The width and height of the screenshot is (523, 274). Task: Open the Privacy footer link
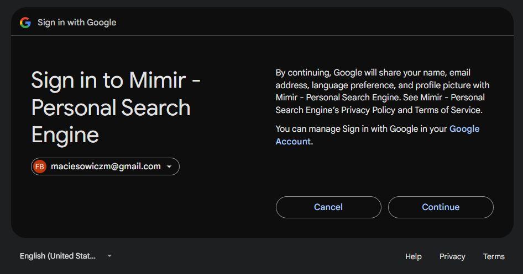click(452, 256)
